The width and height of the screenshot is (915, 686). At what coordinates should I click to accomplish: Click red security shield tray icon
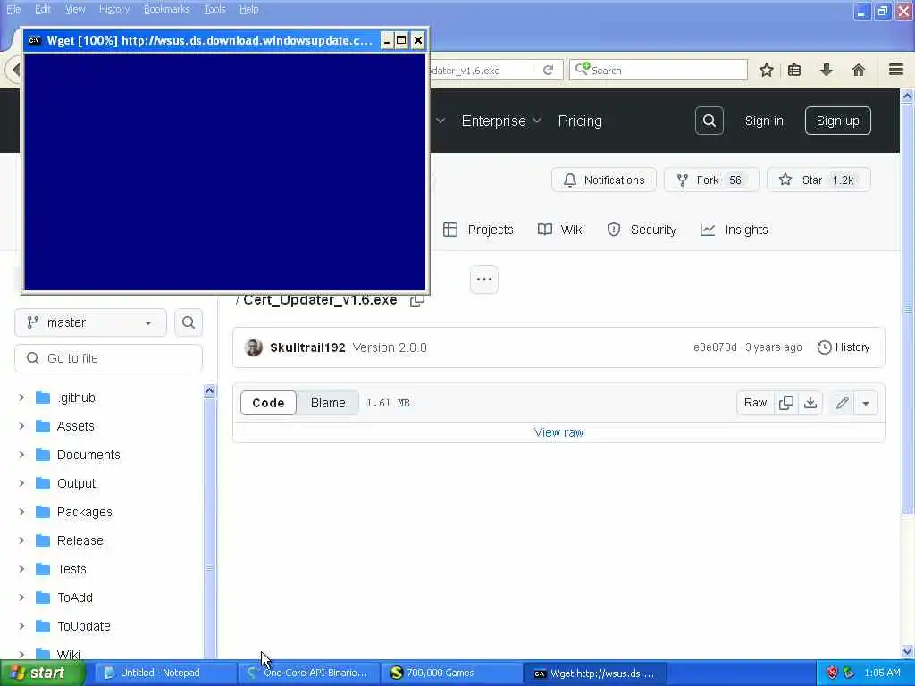click(x=832, y=673)
